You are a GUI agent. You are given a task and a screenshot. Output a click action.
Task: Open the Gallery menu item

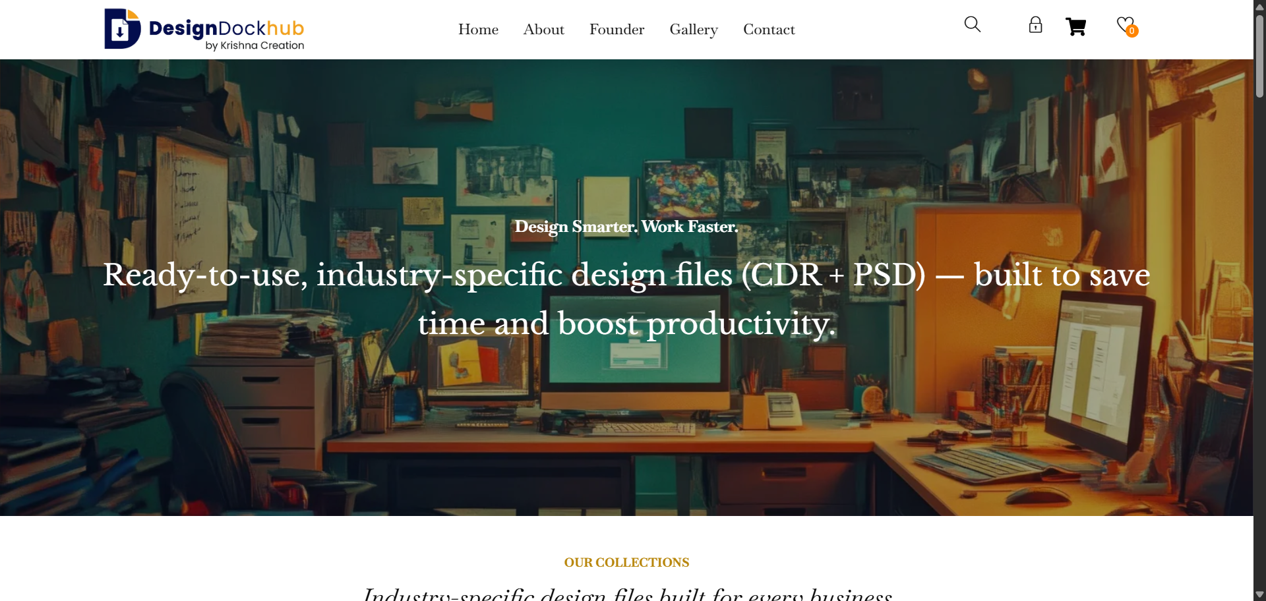click(x=693, y=30)
